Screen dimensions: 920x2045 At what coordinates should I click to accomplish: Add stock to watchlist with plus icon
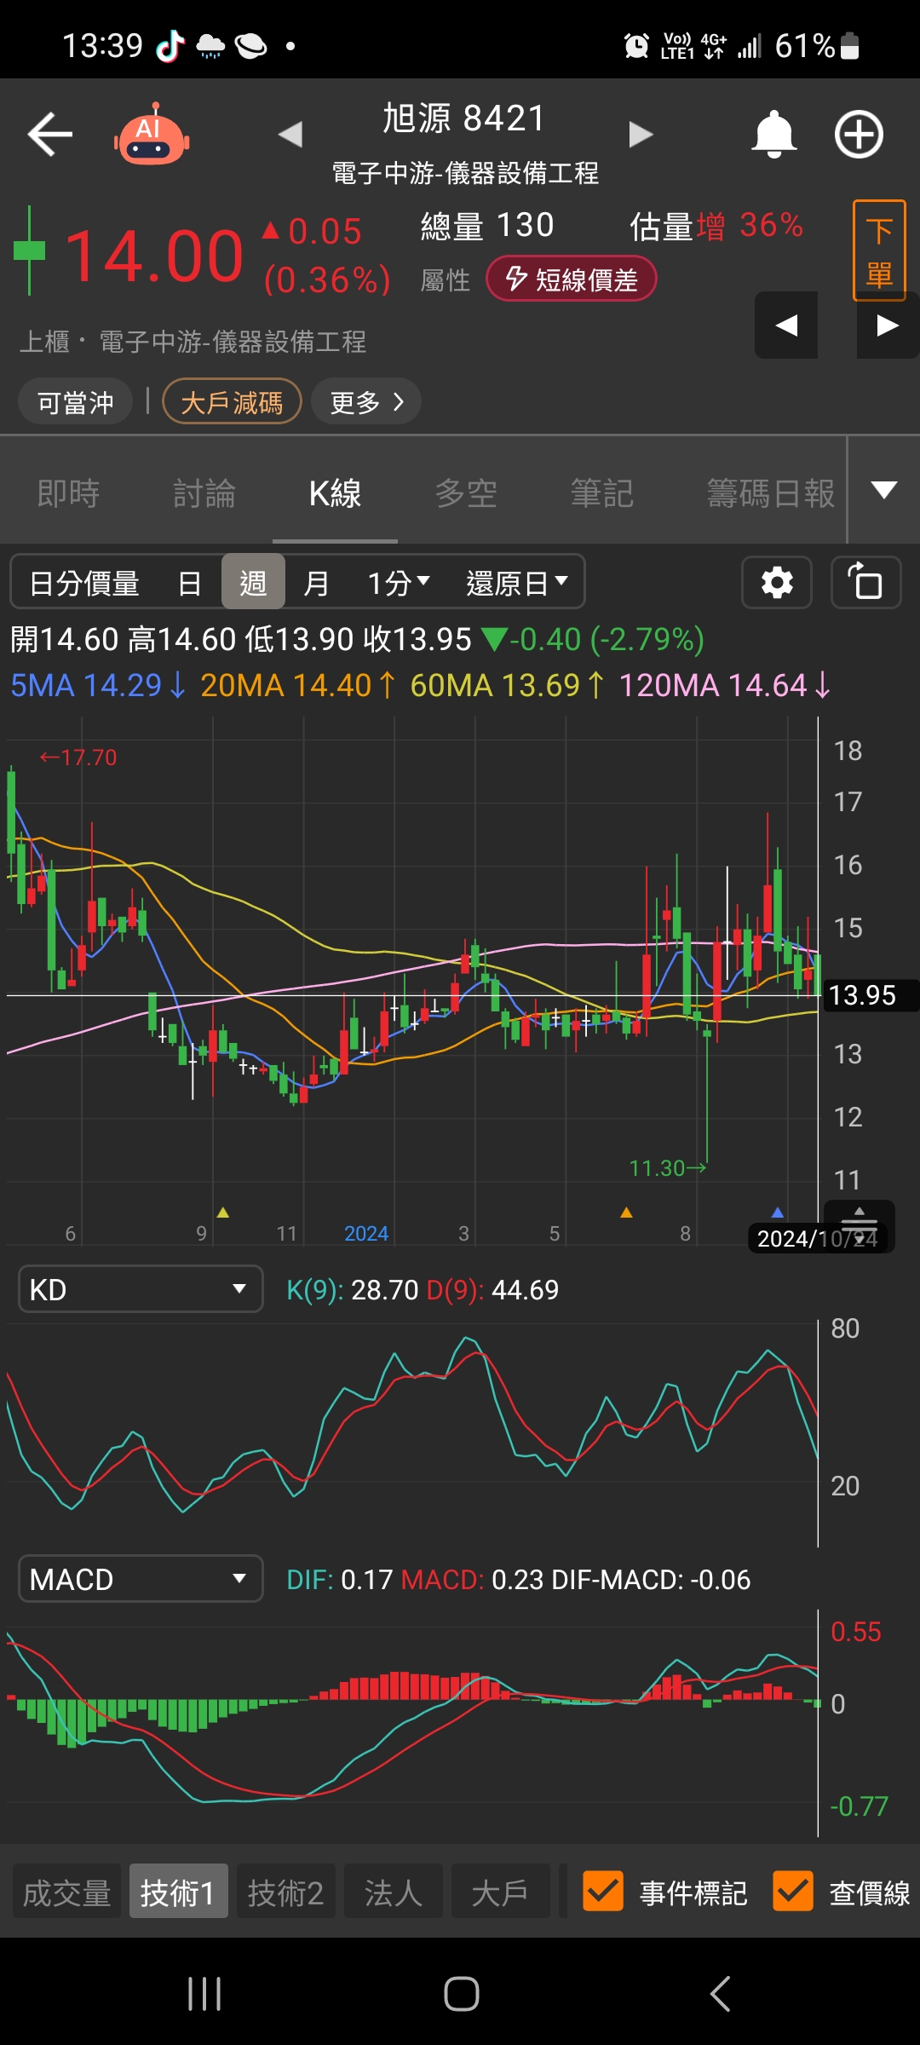click(x=858, y=135)
